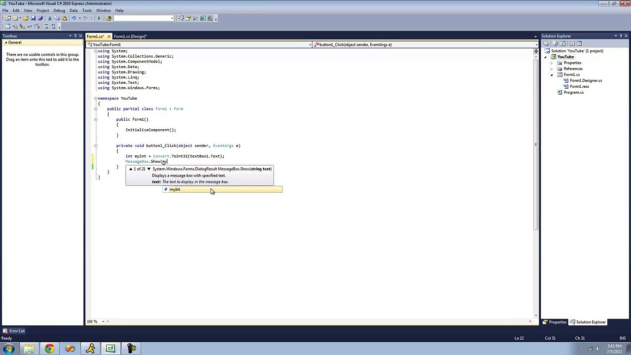Collapse the Form1.cs tree node
Image resolution: width=631 pixels, height=355 pixels.
click(552, 75)
